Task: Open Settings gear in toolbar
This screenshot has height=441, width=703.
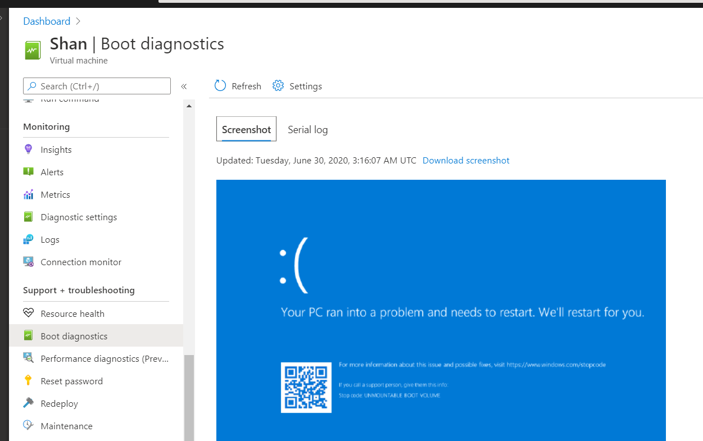Action: click(x=278, y=86)
